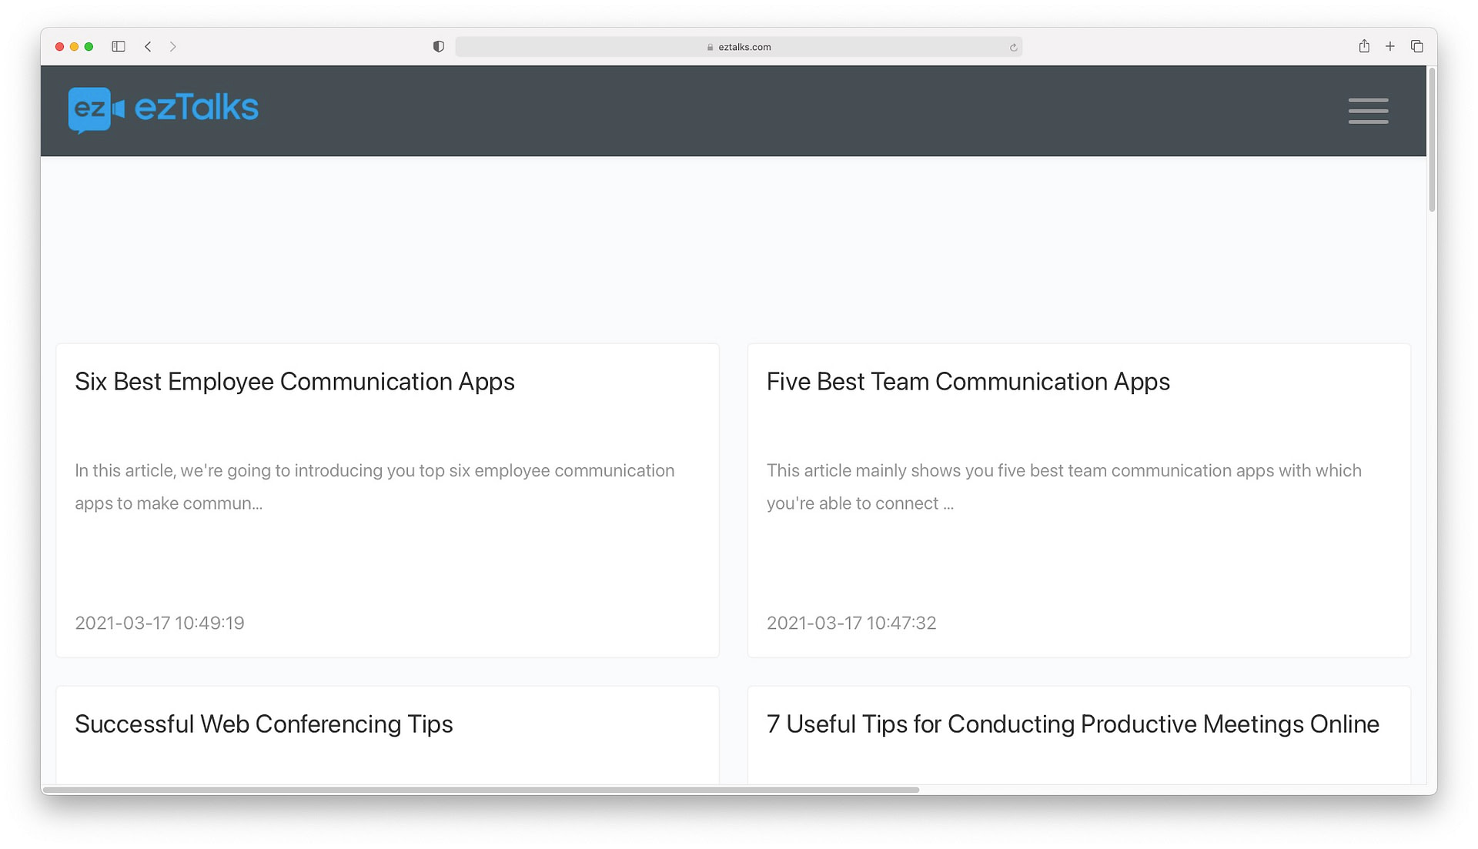Image resolution: width=1478 pixels, height=849 pixels.
Task: Maximize the Safari window
Action: 89,47
